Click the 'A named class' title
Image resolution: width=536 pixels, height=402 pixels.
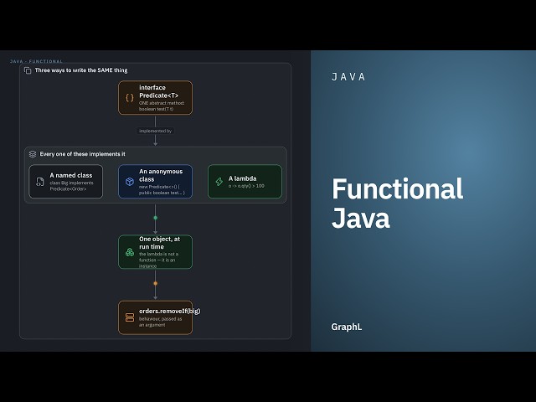[x=71, y=175]
